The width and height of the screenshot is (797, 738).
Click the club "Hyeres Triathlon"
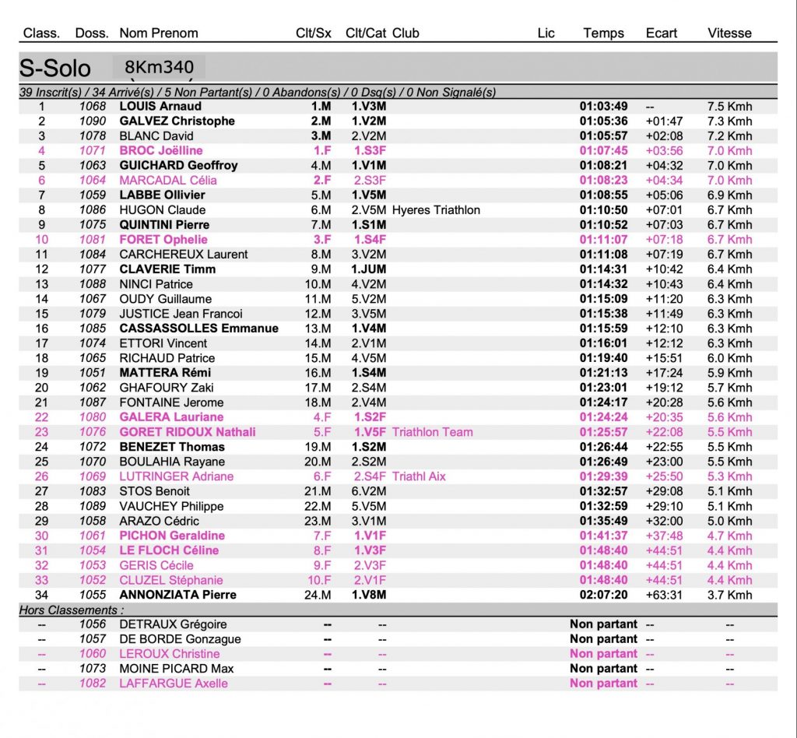click(436, 210)
